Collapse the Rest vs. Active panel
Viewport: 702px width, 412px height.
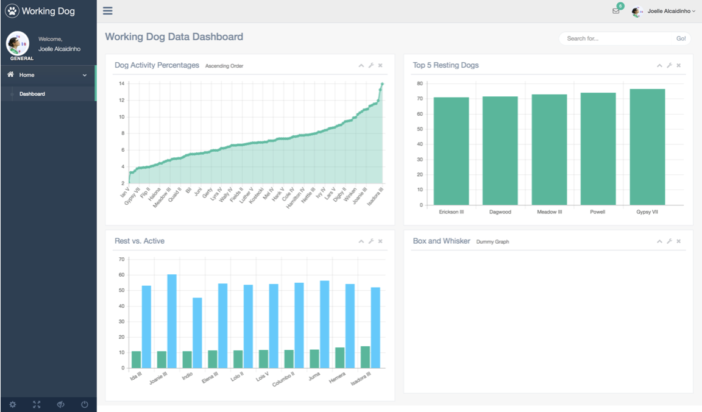pos(361,241)
